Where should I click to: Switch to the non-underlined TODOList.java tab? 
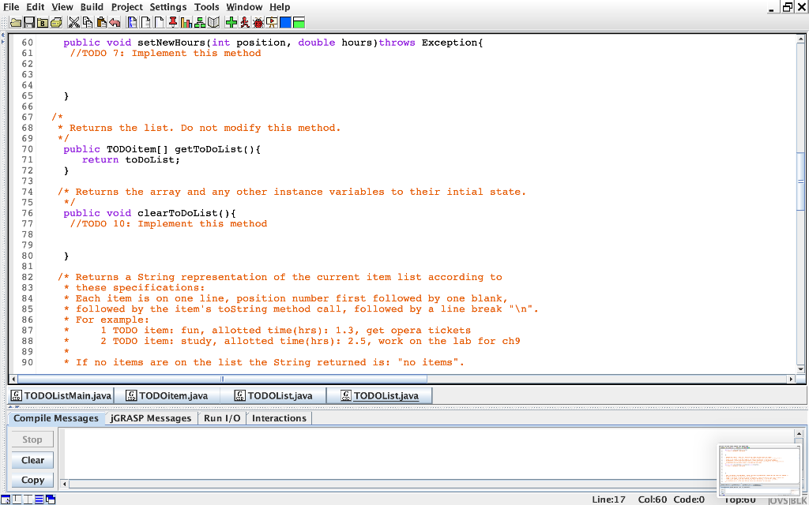tap(273, 396)
